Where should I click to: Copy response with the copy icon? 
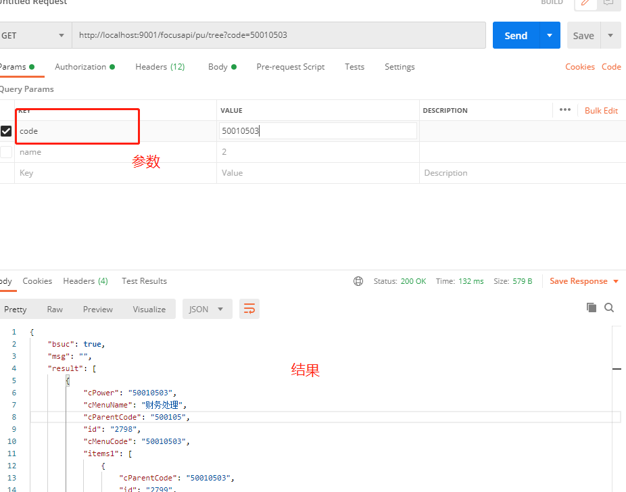click(x=592, y=307)
